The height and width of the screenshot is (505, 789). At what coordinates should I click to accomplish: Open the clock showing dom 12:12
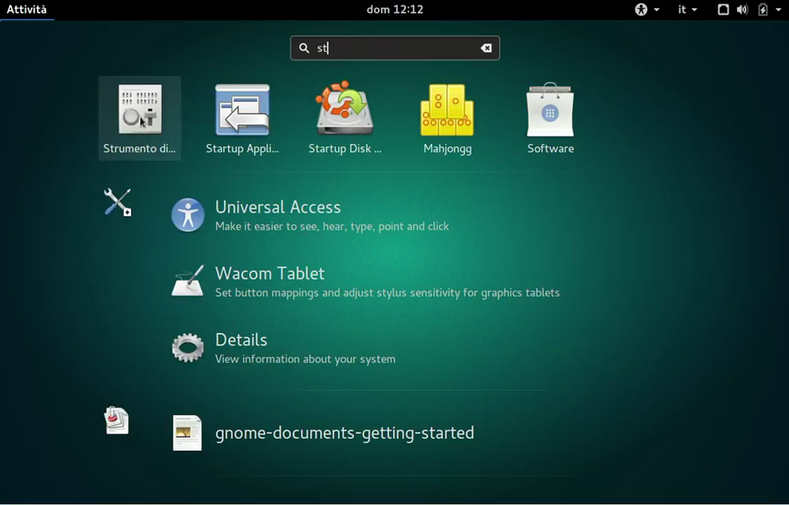pyautogui.click(x=394, y=9)
